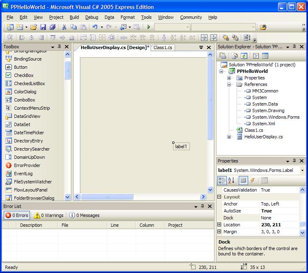Click the Send to Back icon
This screenshot has width=308, height=273.
coord(235,37)
